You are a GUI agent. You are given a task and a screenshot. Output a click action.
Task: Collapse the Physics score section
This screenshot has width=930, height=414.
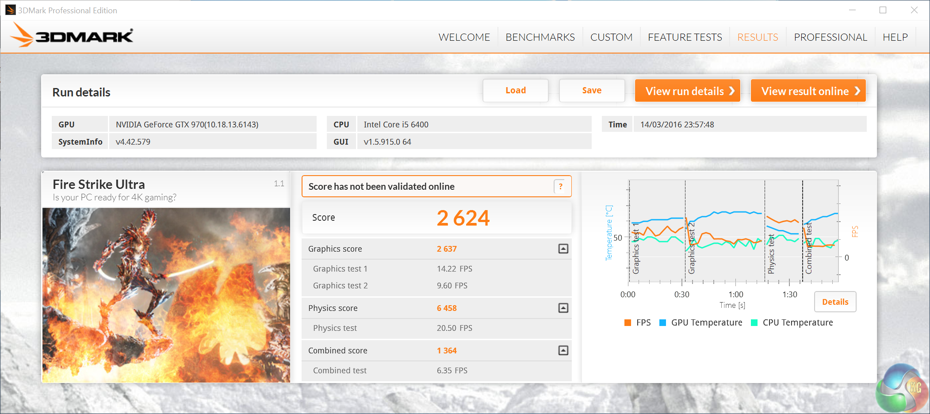pos(563,308)
